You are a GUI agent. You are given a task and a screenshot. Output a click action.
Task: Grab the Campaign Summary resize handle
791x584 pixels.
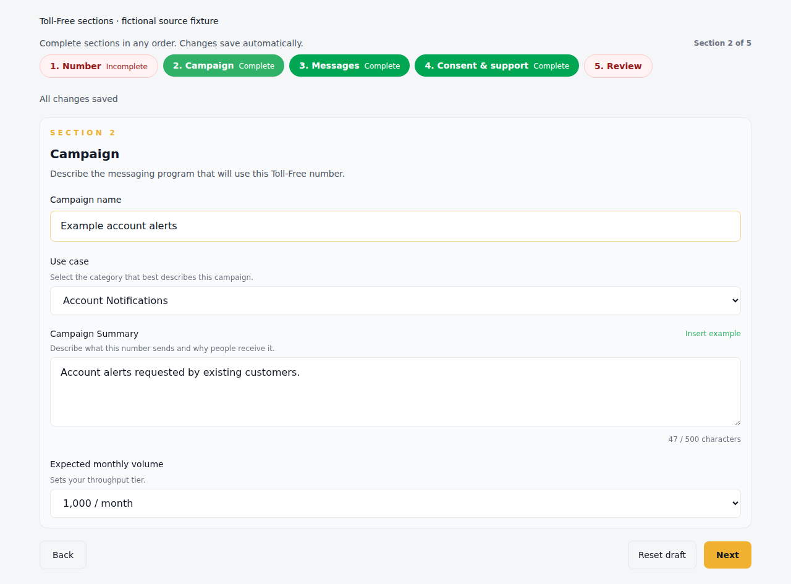pyautogui.click(x=737, y=422)
